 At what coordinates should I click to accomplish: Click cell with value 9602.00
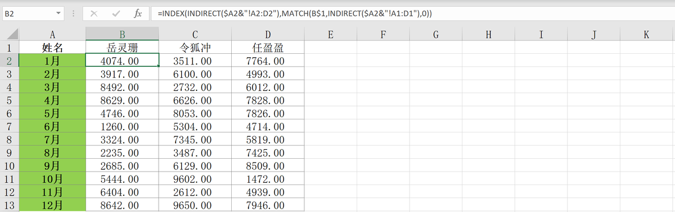192,179
